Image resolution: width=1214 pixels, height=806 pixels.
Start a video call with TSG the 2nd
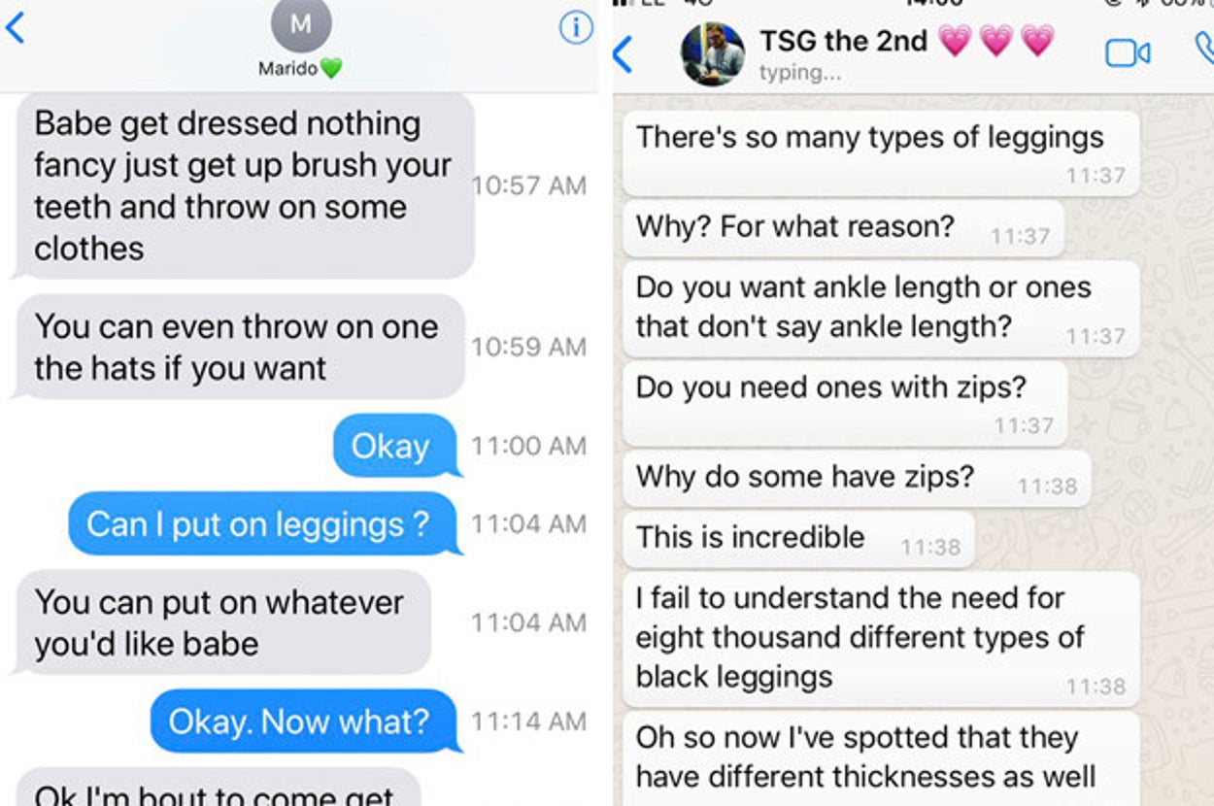[1128, 52]
